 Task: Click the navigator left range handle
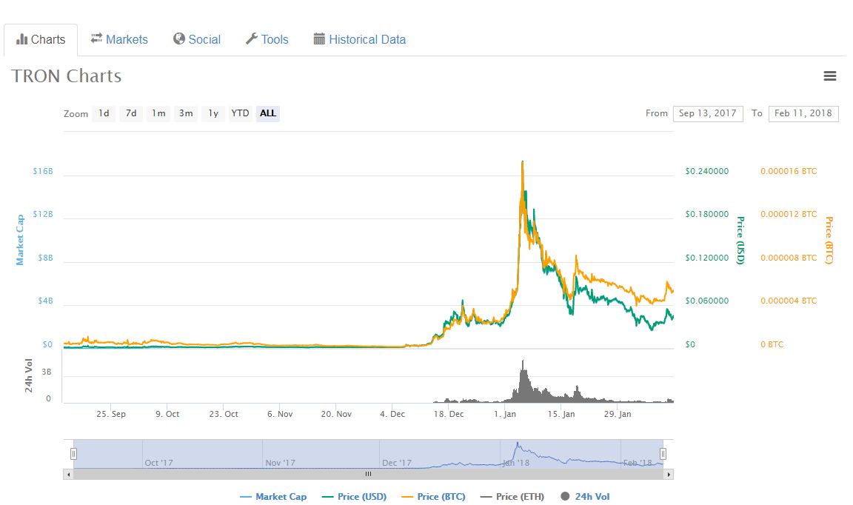(73, 454)
